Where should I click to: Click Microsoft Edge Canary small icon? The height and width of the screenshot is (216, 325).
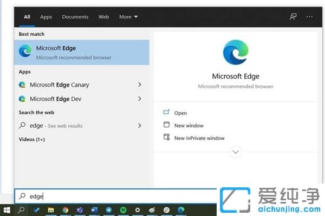pos(22,84)
